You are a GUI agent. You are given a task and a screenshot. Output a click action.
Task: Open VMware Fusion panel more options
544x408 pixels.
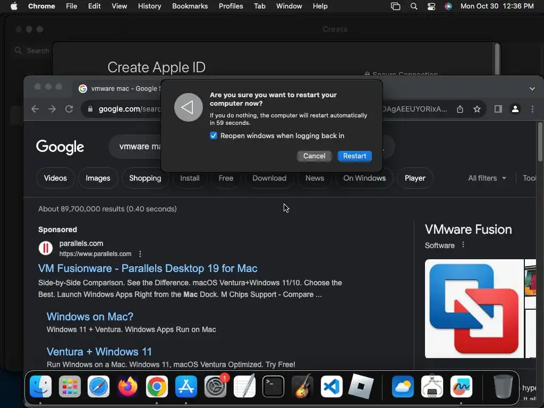point(463,245)
